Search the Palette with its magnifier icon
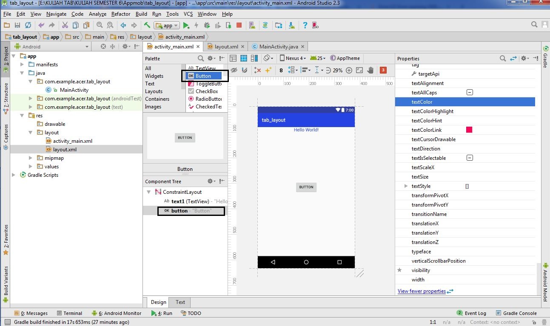Viewport: 550px width, 326px height. pyautogui.click(x=201, y=58)
